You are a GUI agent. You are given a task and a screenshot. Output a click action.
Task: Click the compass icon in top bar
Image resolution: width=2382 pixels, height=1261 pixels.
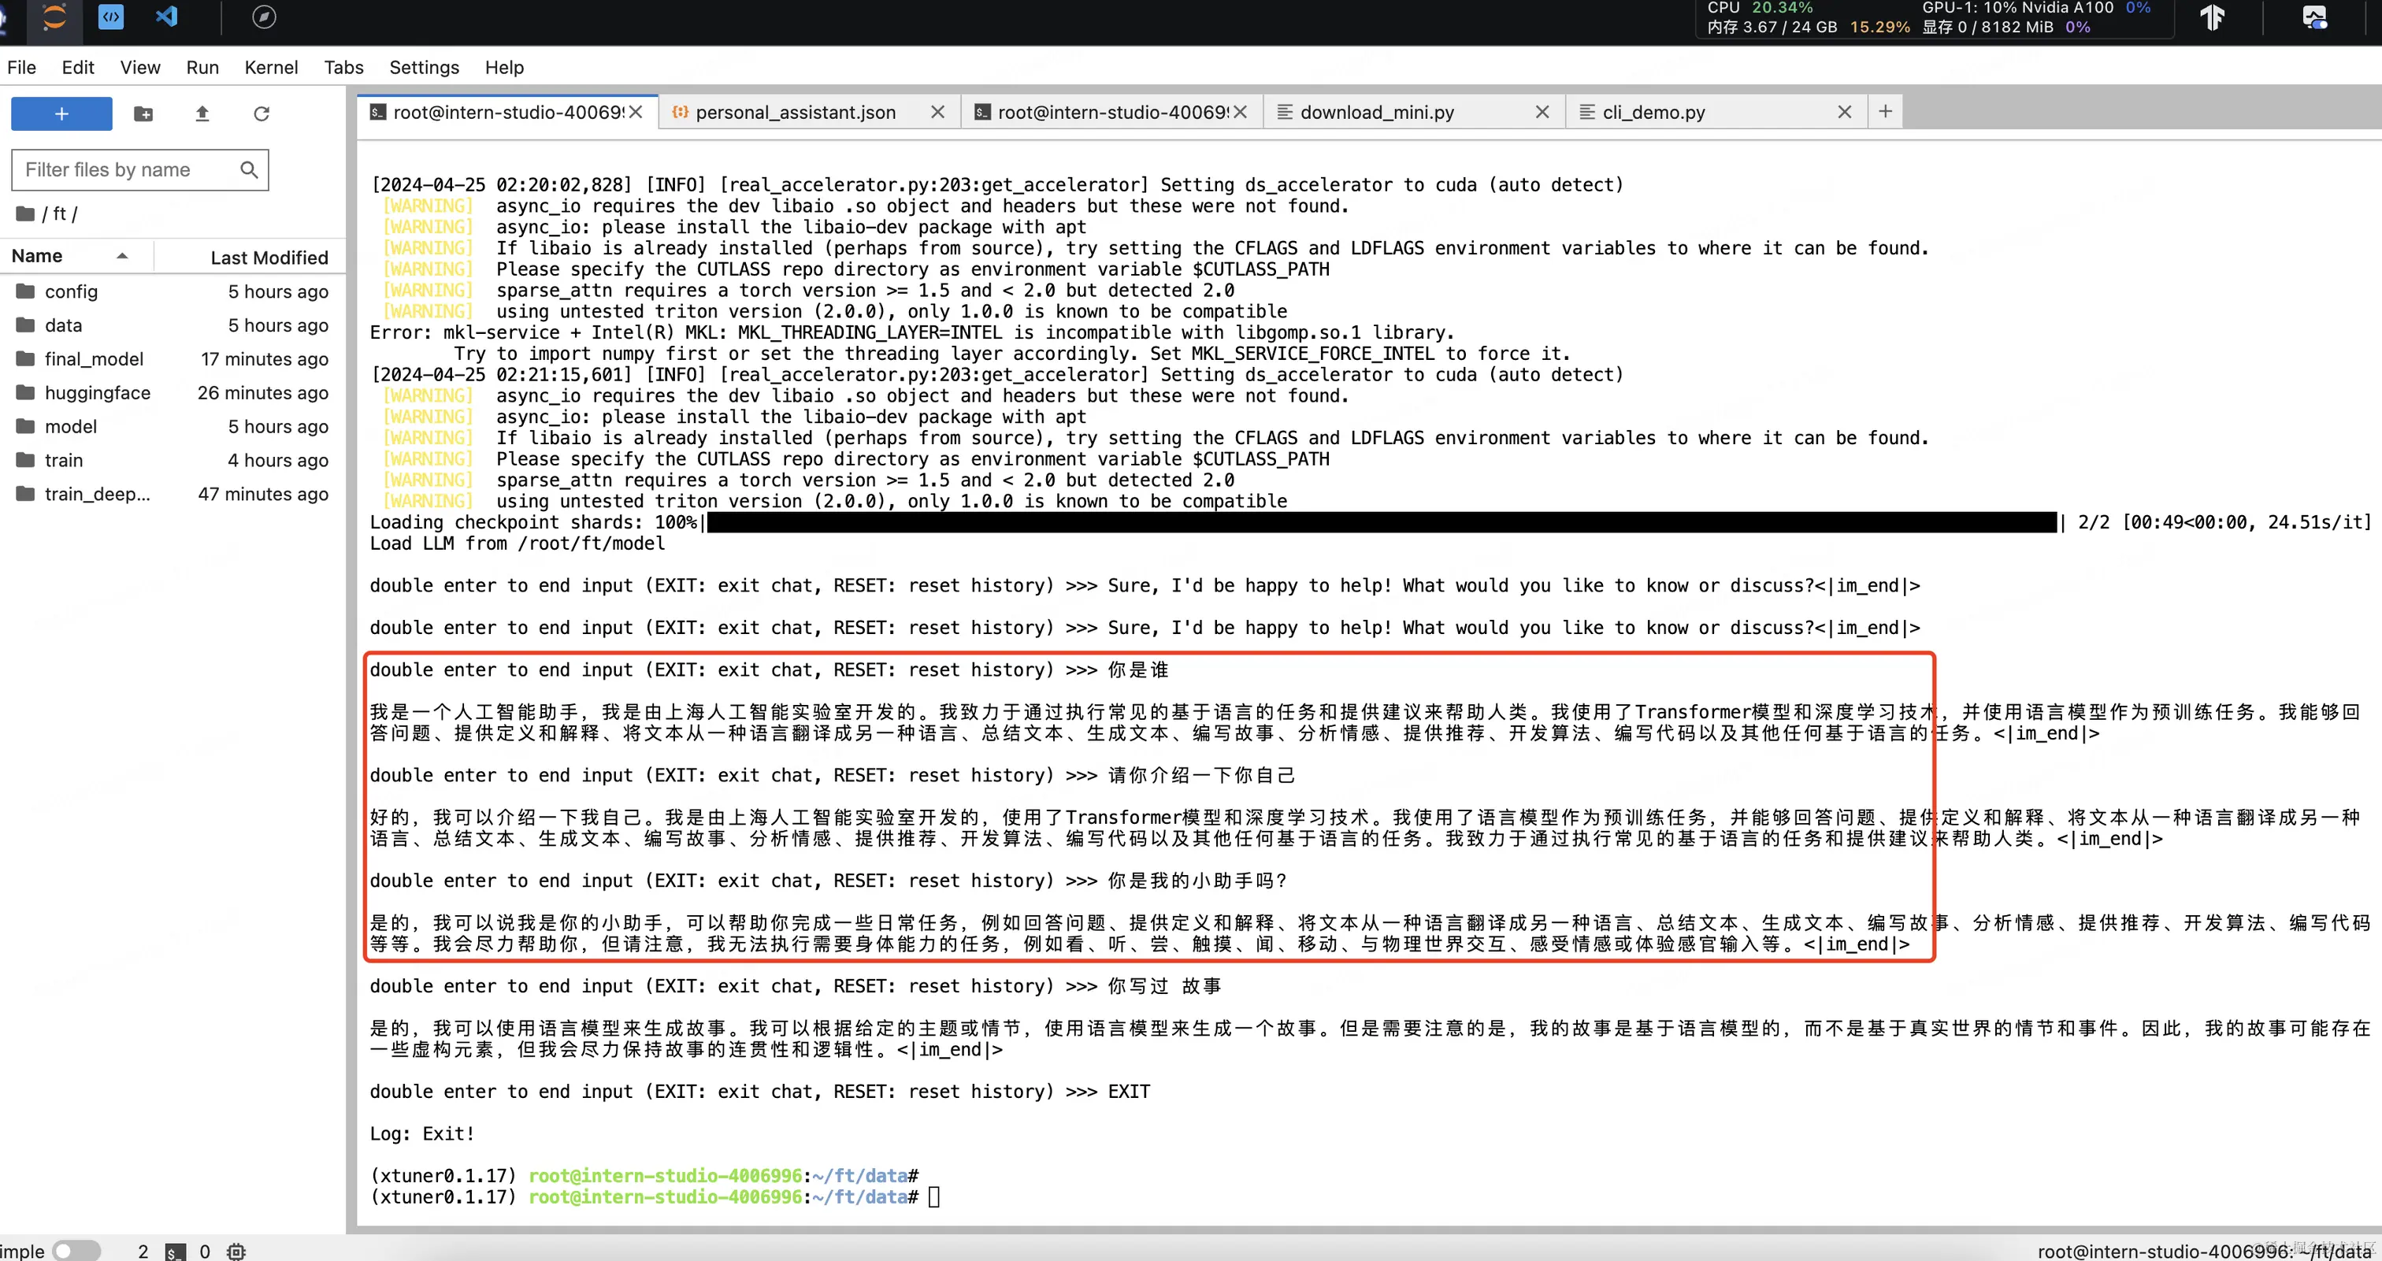pyautogui.click(x=264, y=17)
